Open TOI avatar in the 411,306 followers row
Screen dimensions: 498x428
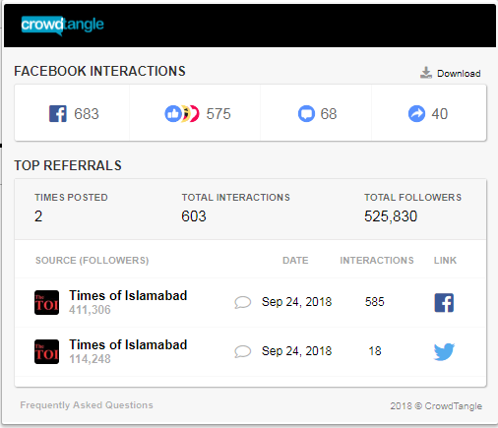tap(46, 302)
